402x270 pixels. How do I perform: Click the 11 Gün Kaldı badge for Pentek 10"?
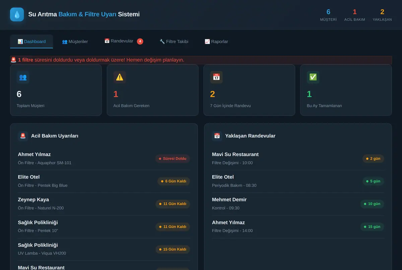[173, 227]
